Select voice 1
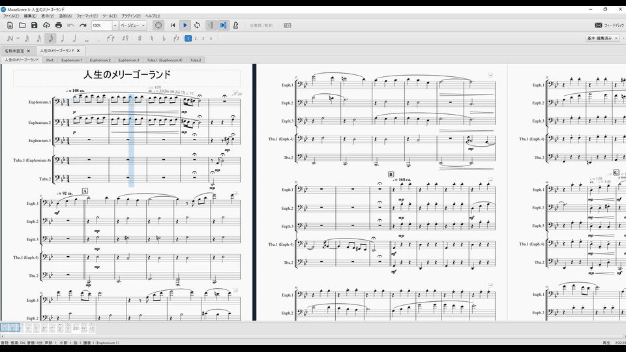Screen dimensions: 626x352 [x=188, y=38]
